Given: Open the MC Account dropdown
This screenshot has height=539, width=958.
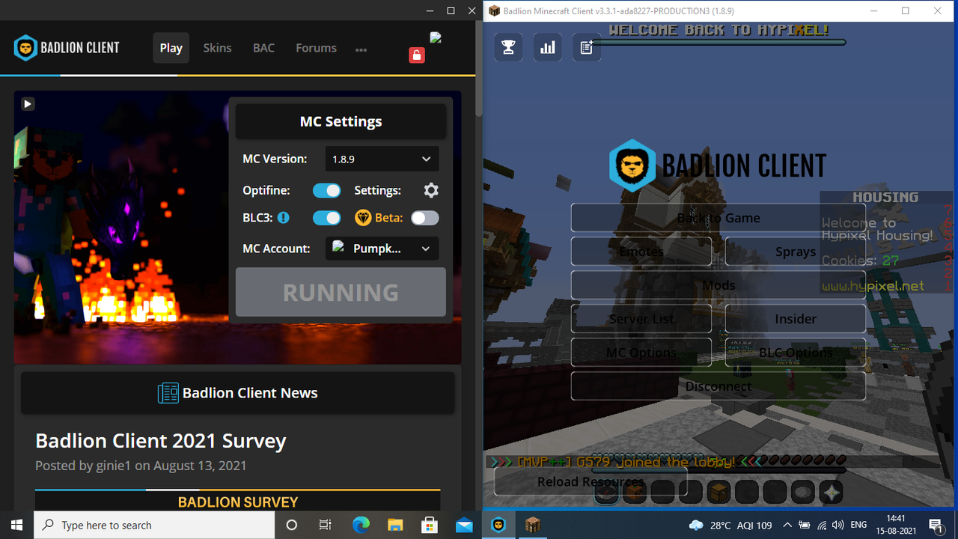Looking at the screenshot, I should 382,249.
